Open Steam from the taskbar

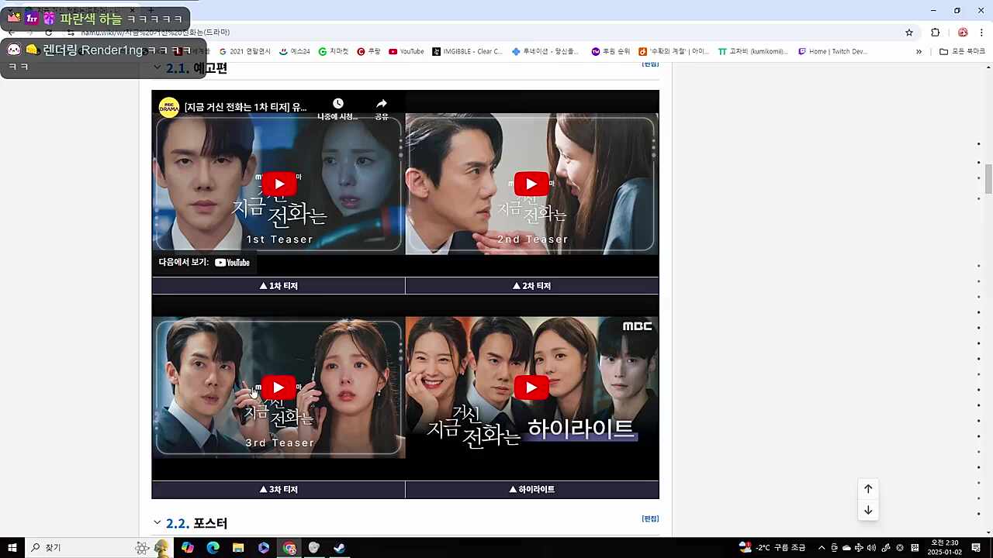click(339, 548)
